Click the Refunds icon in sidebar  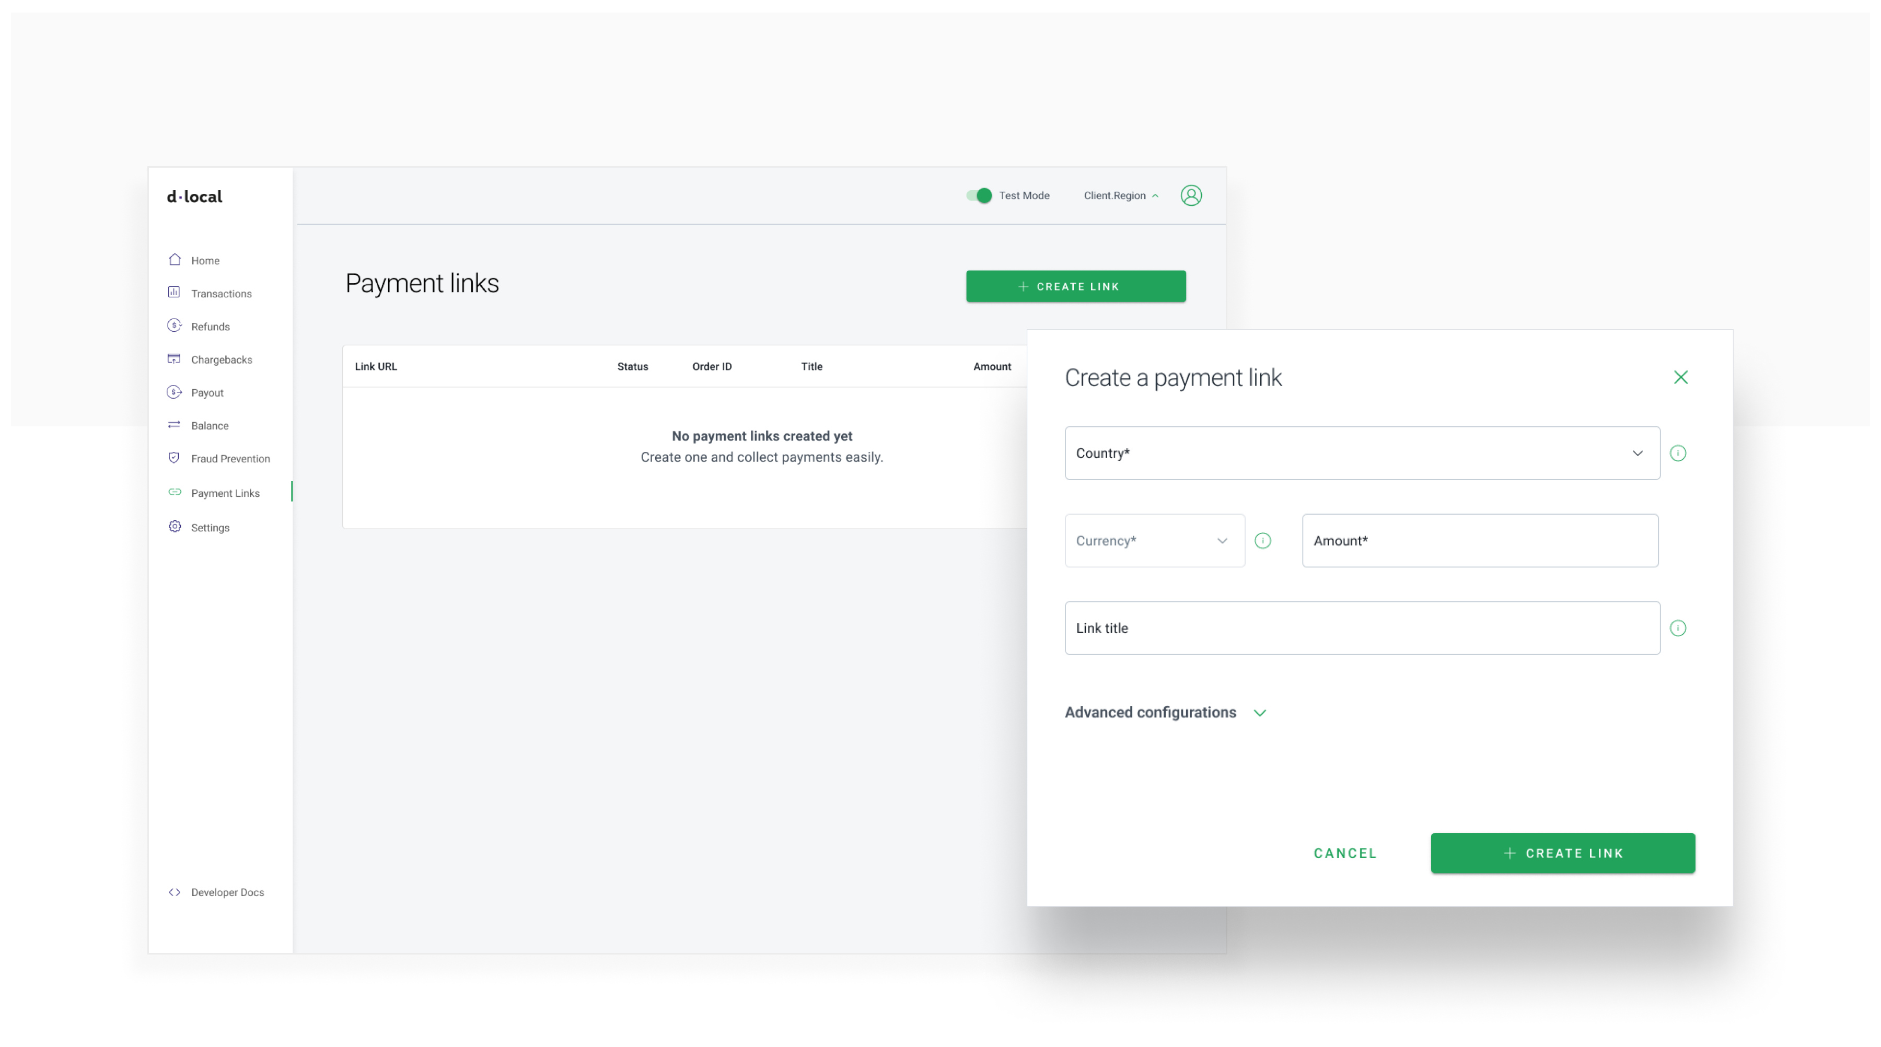[x=174, y=325]
